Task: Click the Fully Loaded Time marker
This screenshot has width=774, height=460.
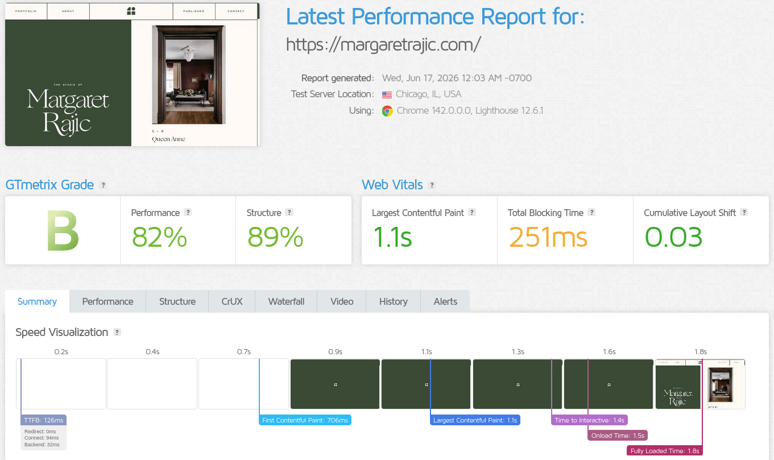Action: click(665, 451)
